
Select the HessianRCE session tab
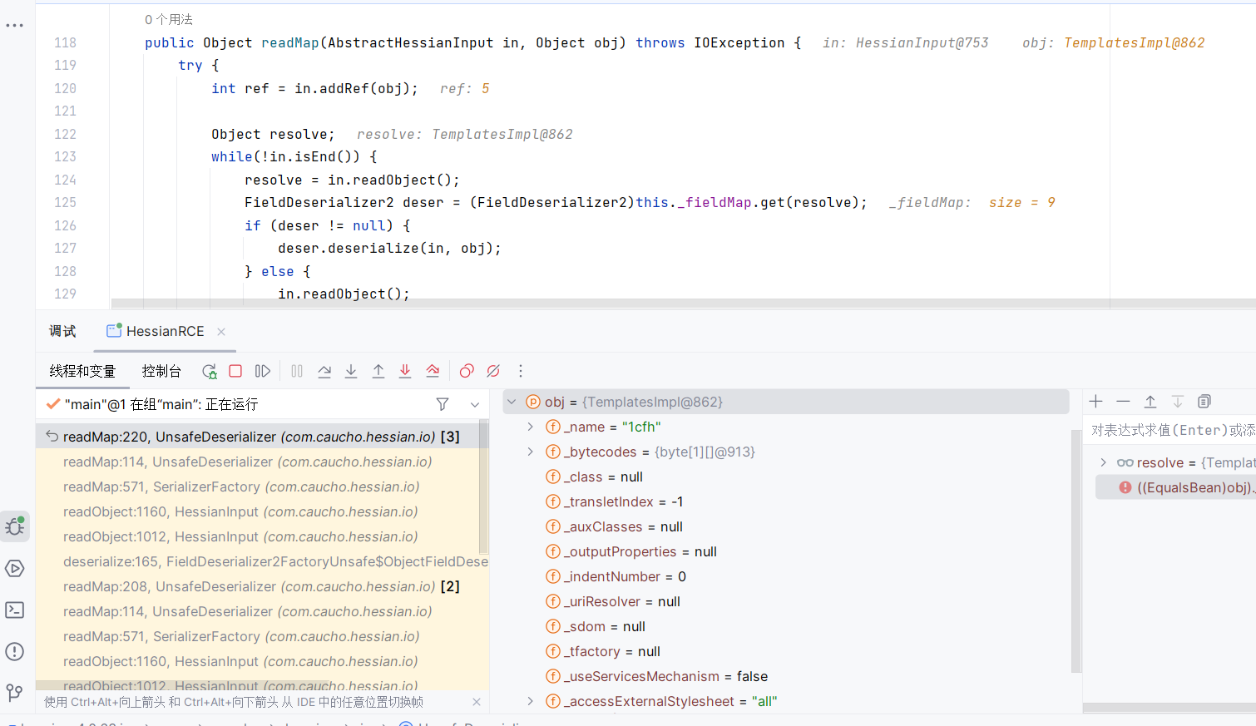point(165,331)
